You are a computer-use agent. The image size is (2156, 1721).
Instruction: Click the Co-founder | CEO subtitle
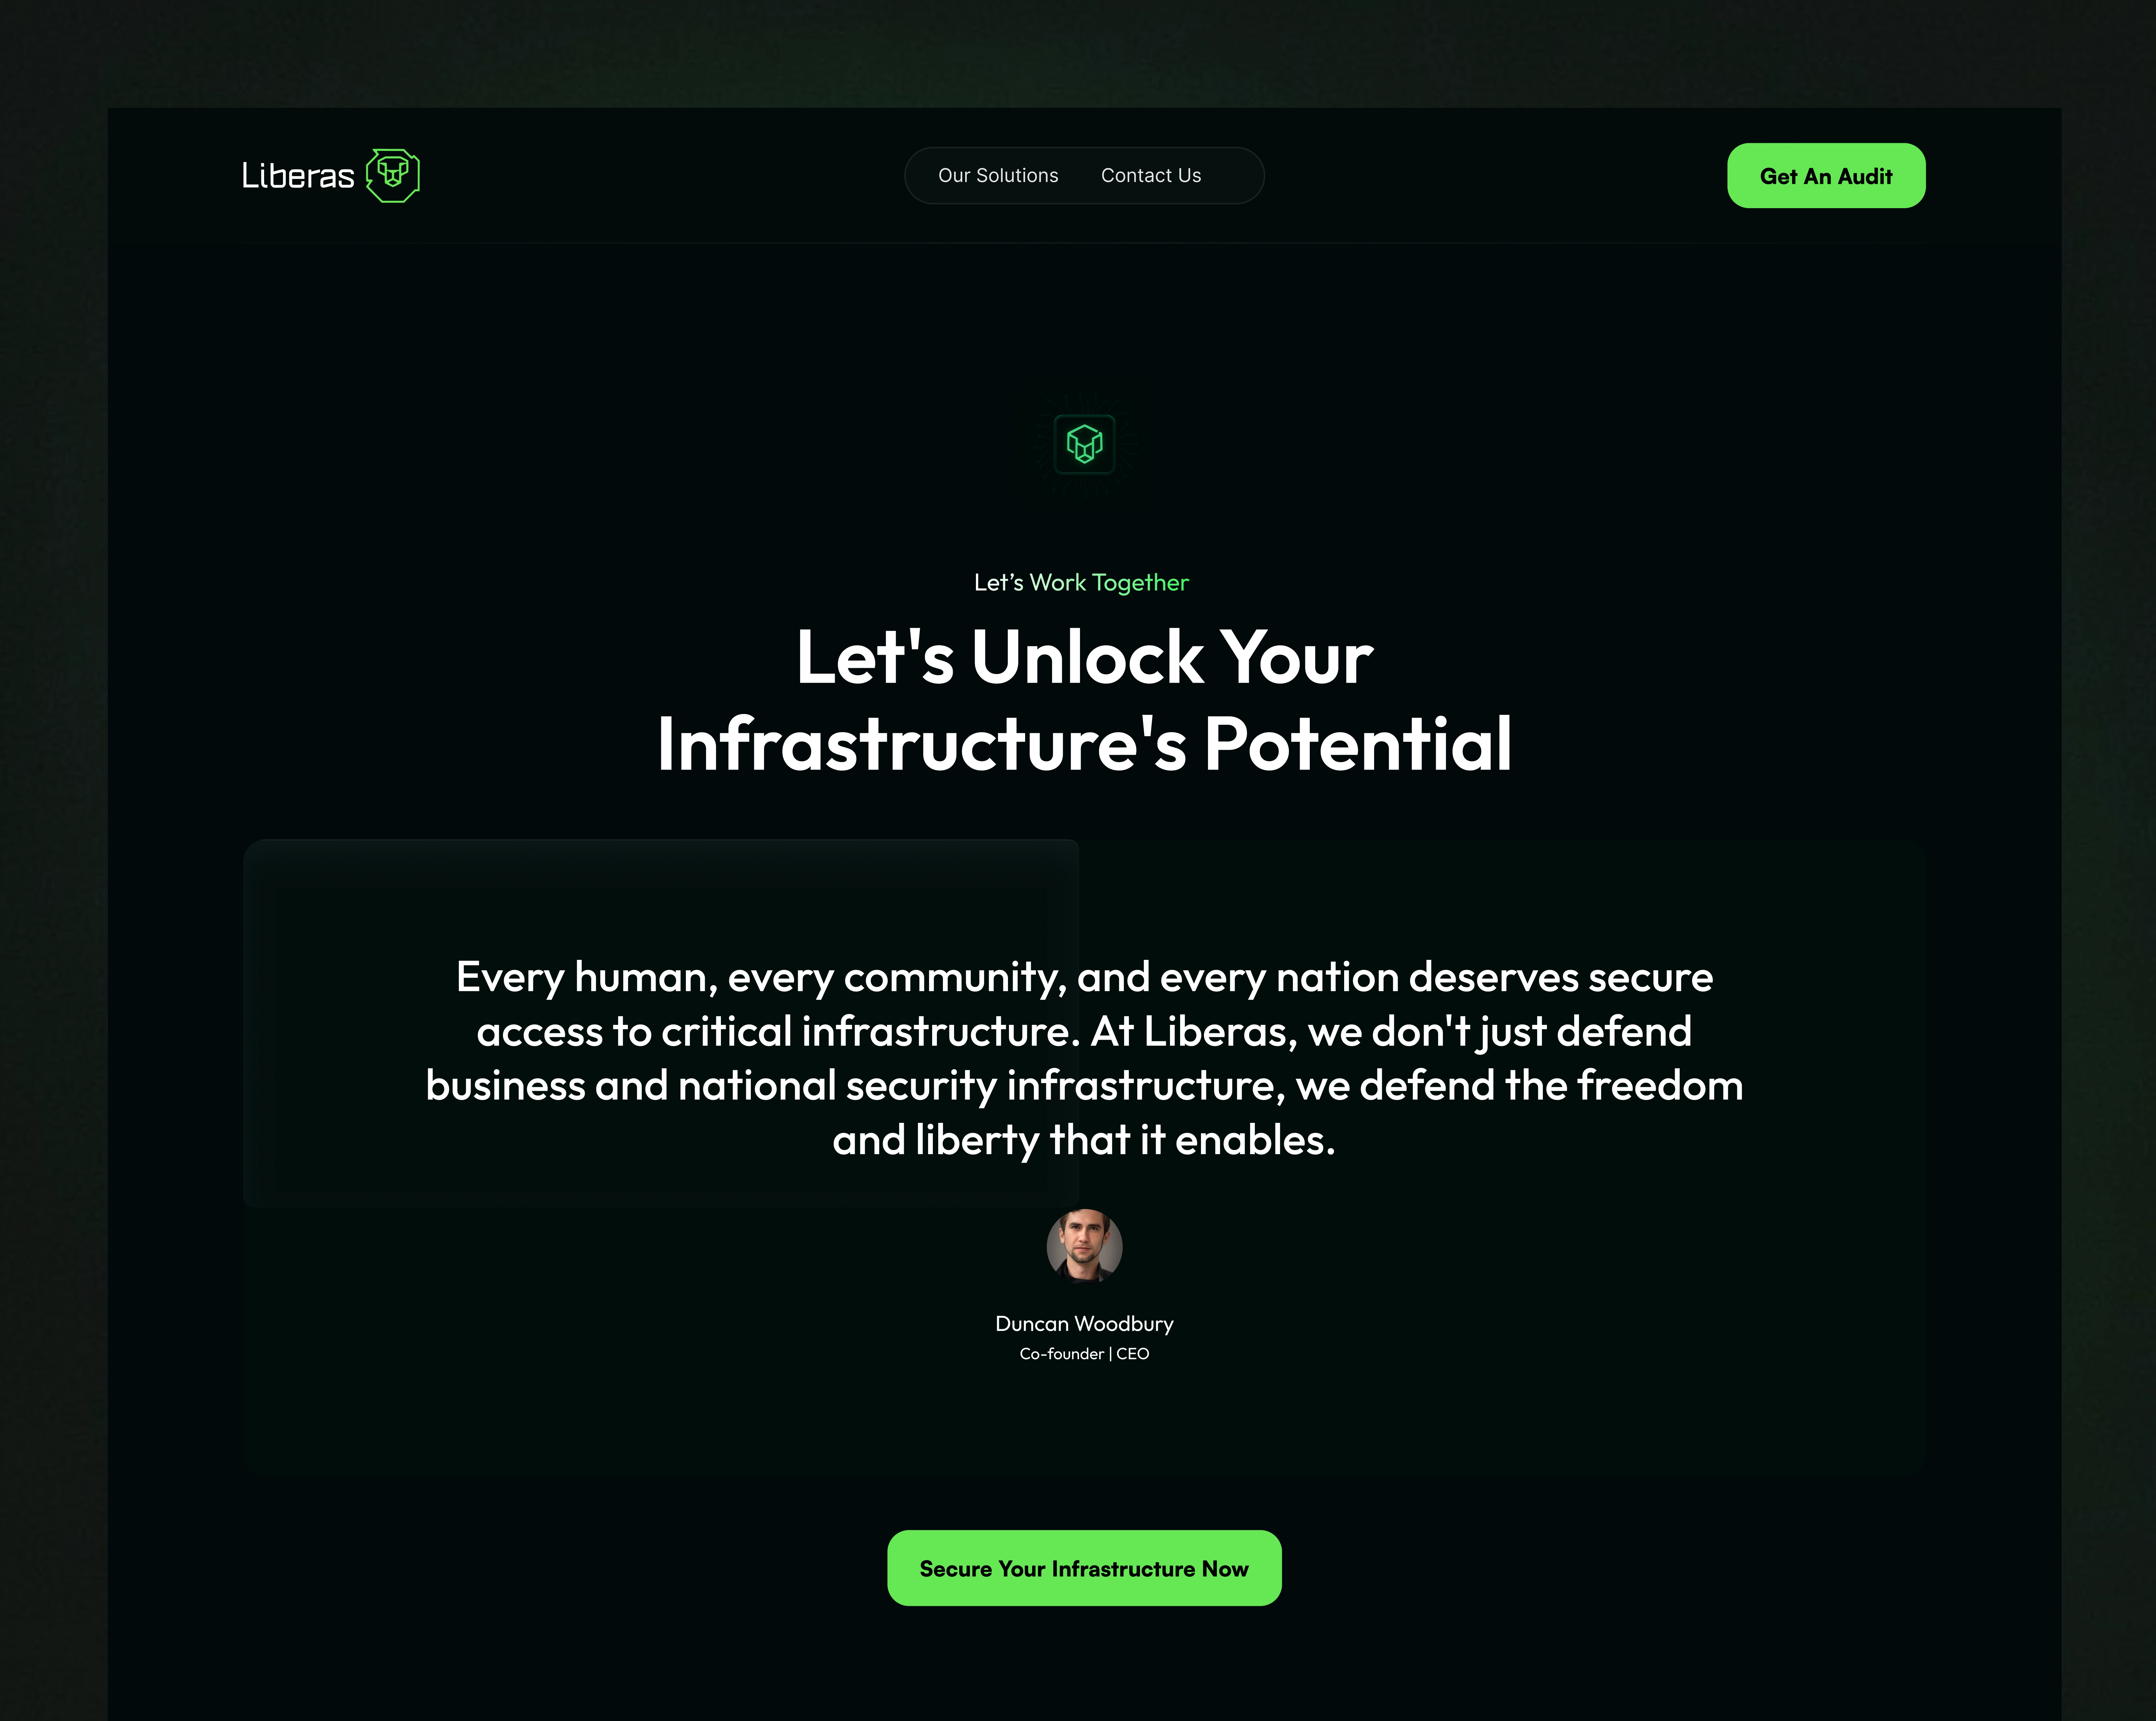coord(1084,1354)
